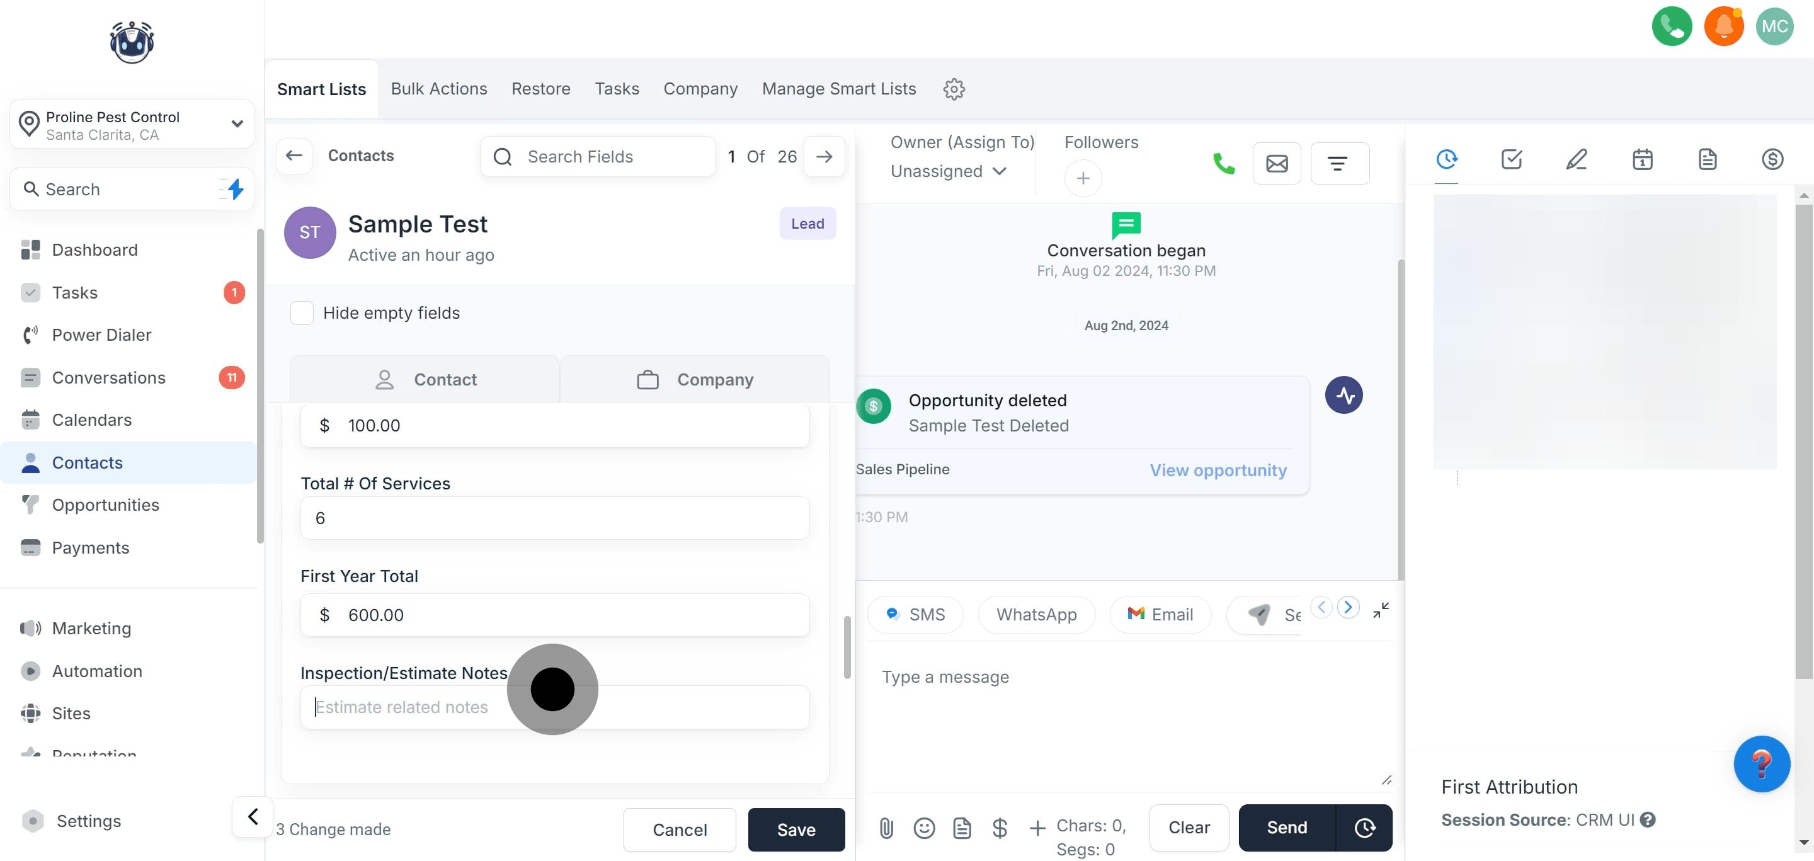Click the View opportunity link
Viewport: 1814px width, 861px height.
pos(1218,470)
